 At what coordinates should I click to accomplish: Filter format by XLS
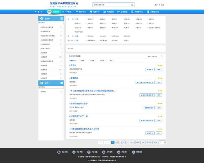tap(90, 36)
